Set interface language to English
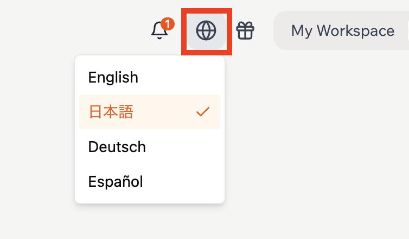 click(113, 77)
